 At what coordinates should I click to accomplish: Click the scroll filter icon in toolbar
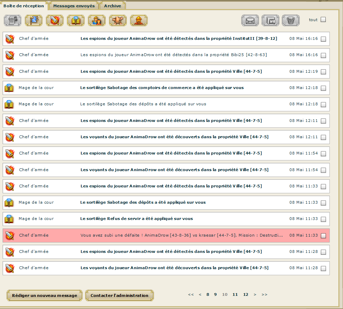pyautogui.click(x=12, y=20)
